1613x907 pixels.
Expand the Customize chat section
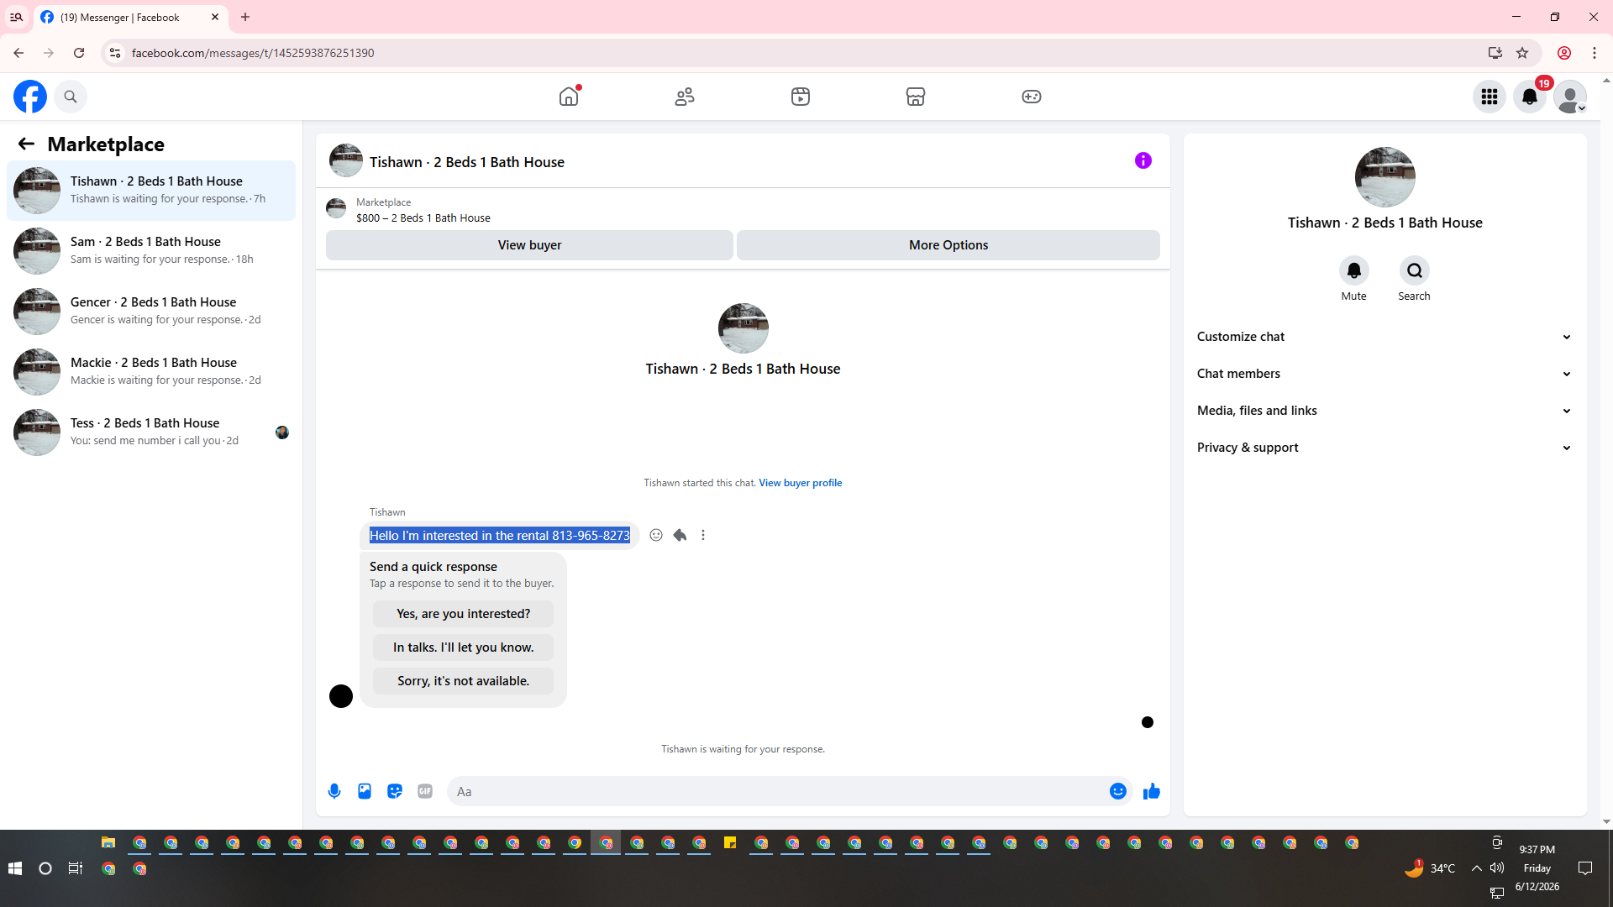[1385, 337]
